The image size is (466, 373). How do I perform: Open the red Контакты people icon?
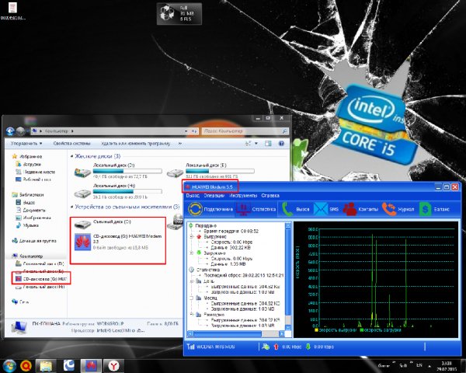tap(349, 209)
